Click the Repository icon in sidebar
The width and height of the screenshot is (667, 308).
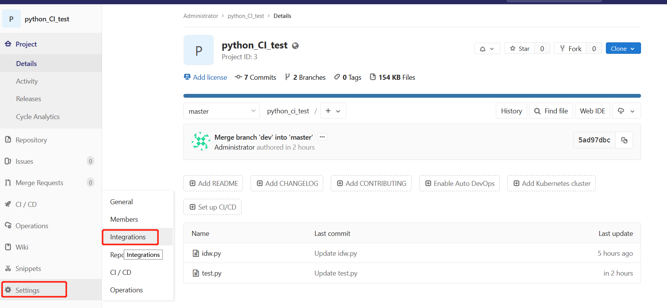(8, 140)
